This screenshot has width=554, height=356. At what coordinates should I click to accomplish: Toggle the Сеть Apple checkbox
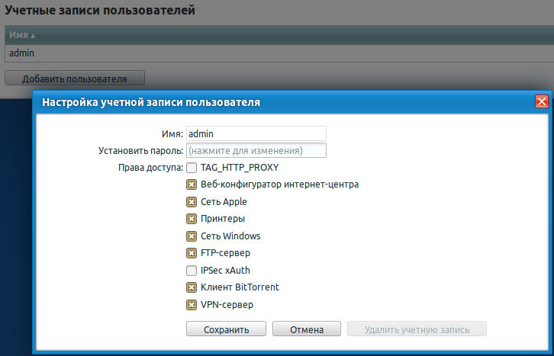click(192, 202)
